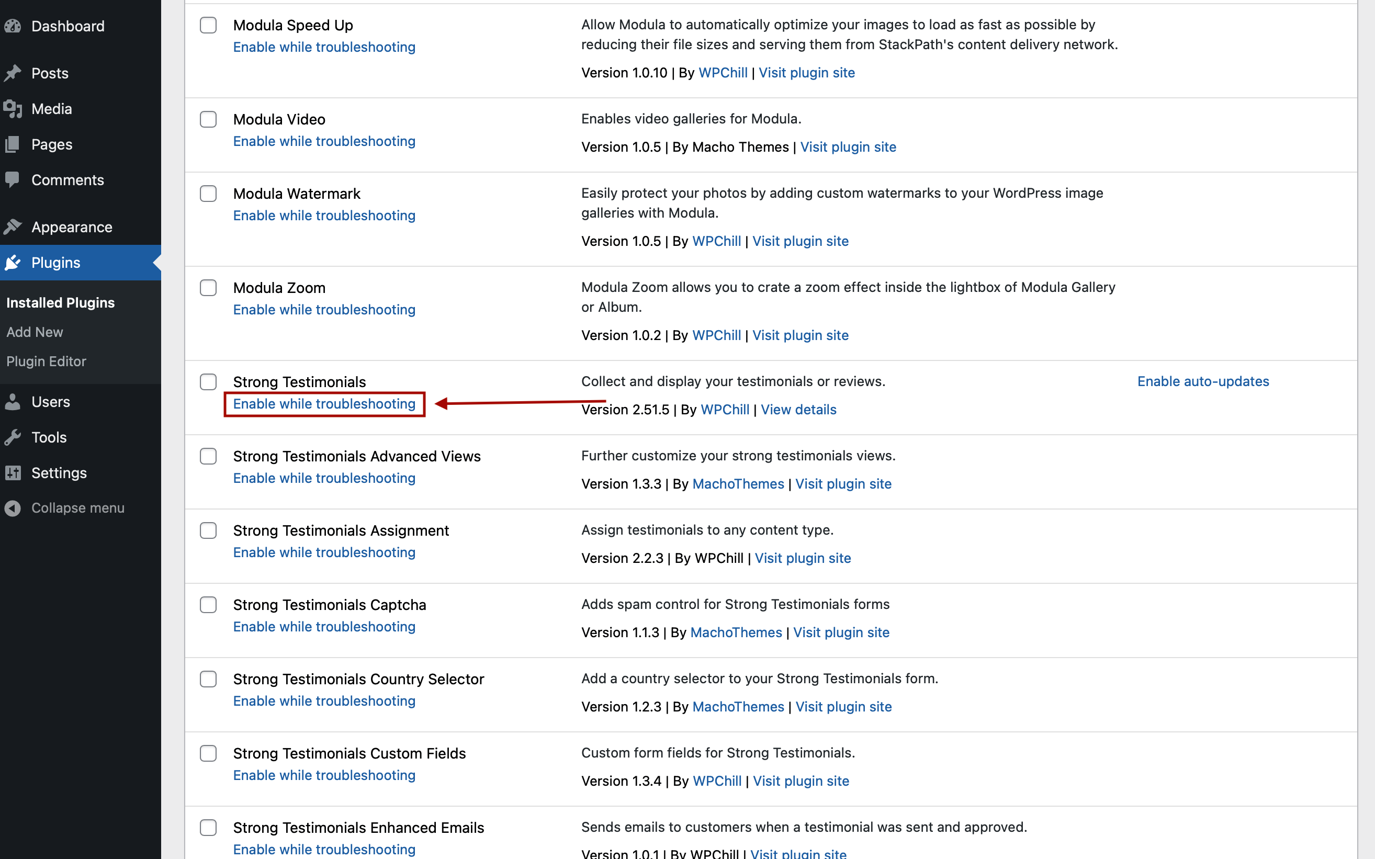Image resolution: width=1375 pixels, height=859 pixels.
Task: Click the Collapse menu arrow icon
Action: coord(13,508)
